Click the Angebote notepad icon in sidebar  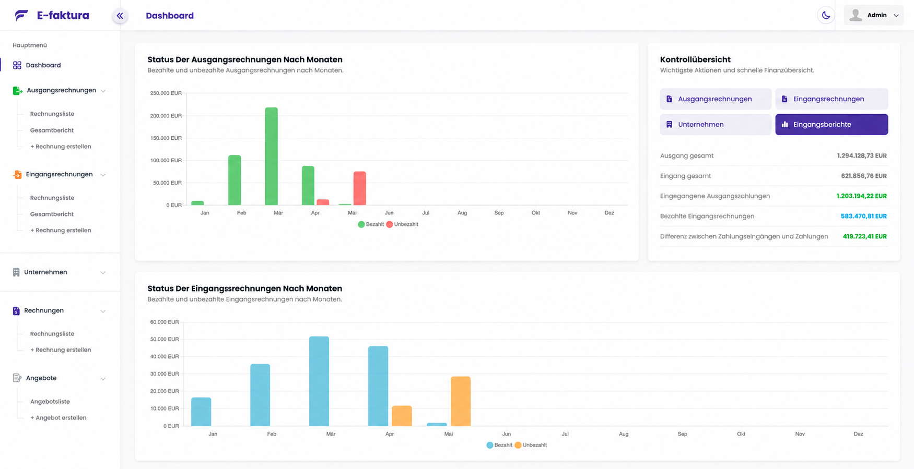17,378
